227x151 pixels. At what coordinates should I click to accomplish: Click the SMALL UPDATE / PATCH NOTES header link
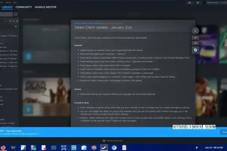click(87, 23)
